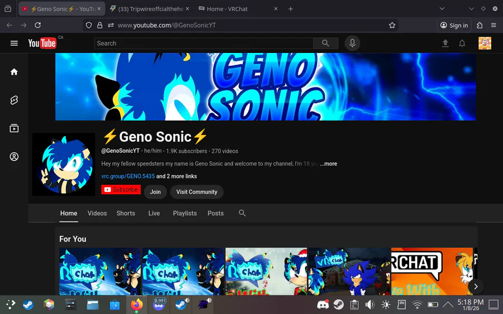Open vrc.group/GENO.5435 link
The width and height of the screenshot is (503, 314).
click(128, 176)
